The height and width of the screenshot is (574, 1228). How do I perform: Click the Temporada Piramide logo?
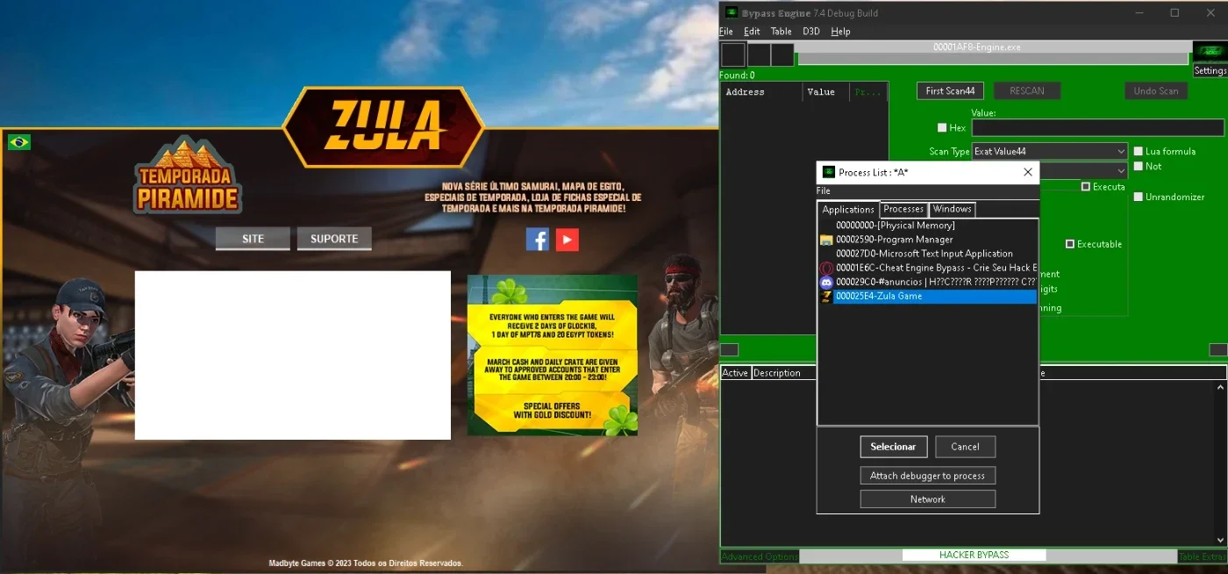pyautogui.click(x=188, y=176)
